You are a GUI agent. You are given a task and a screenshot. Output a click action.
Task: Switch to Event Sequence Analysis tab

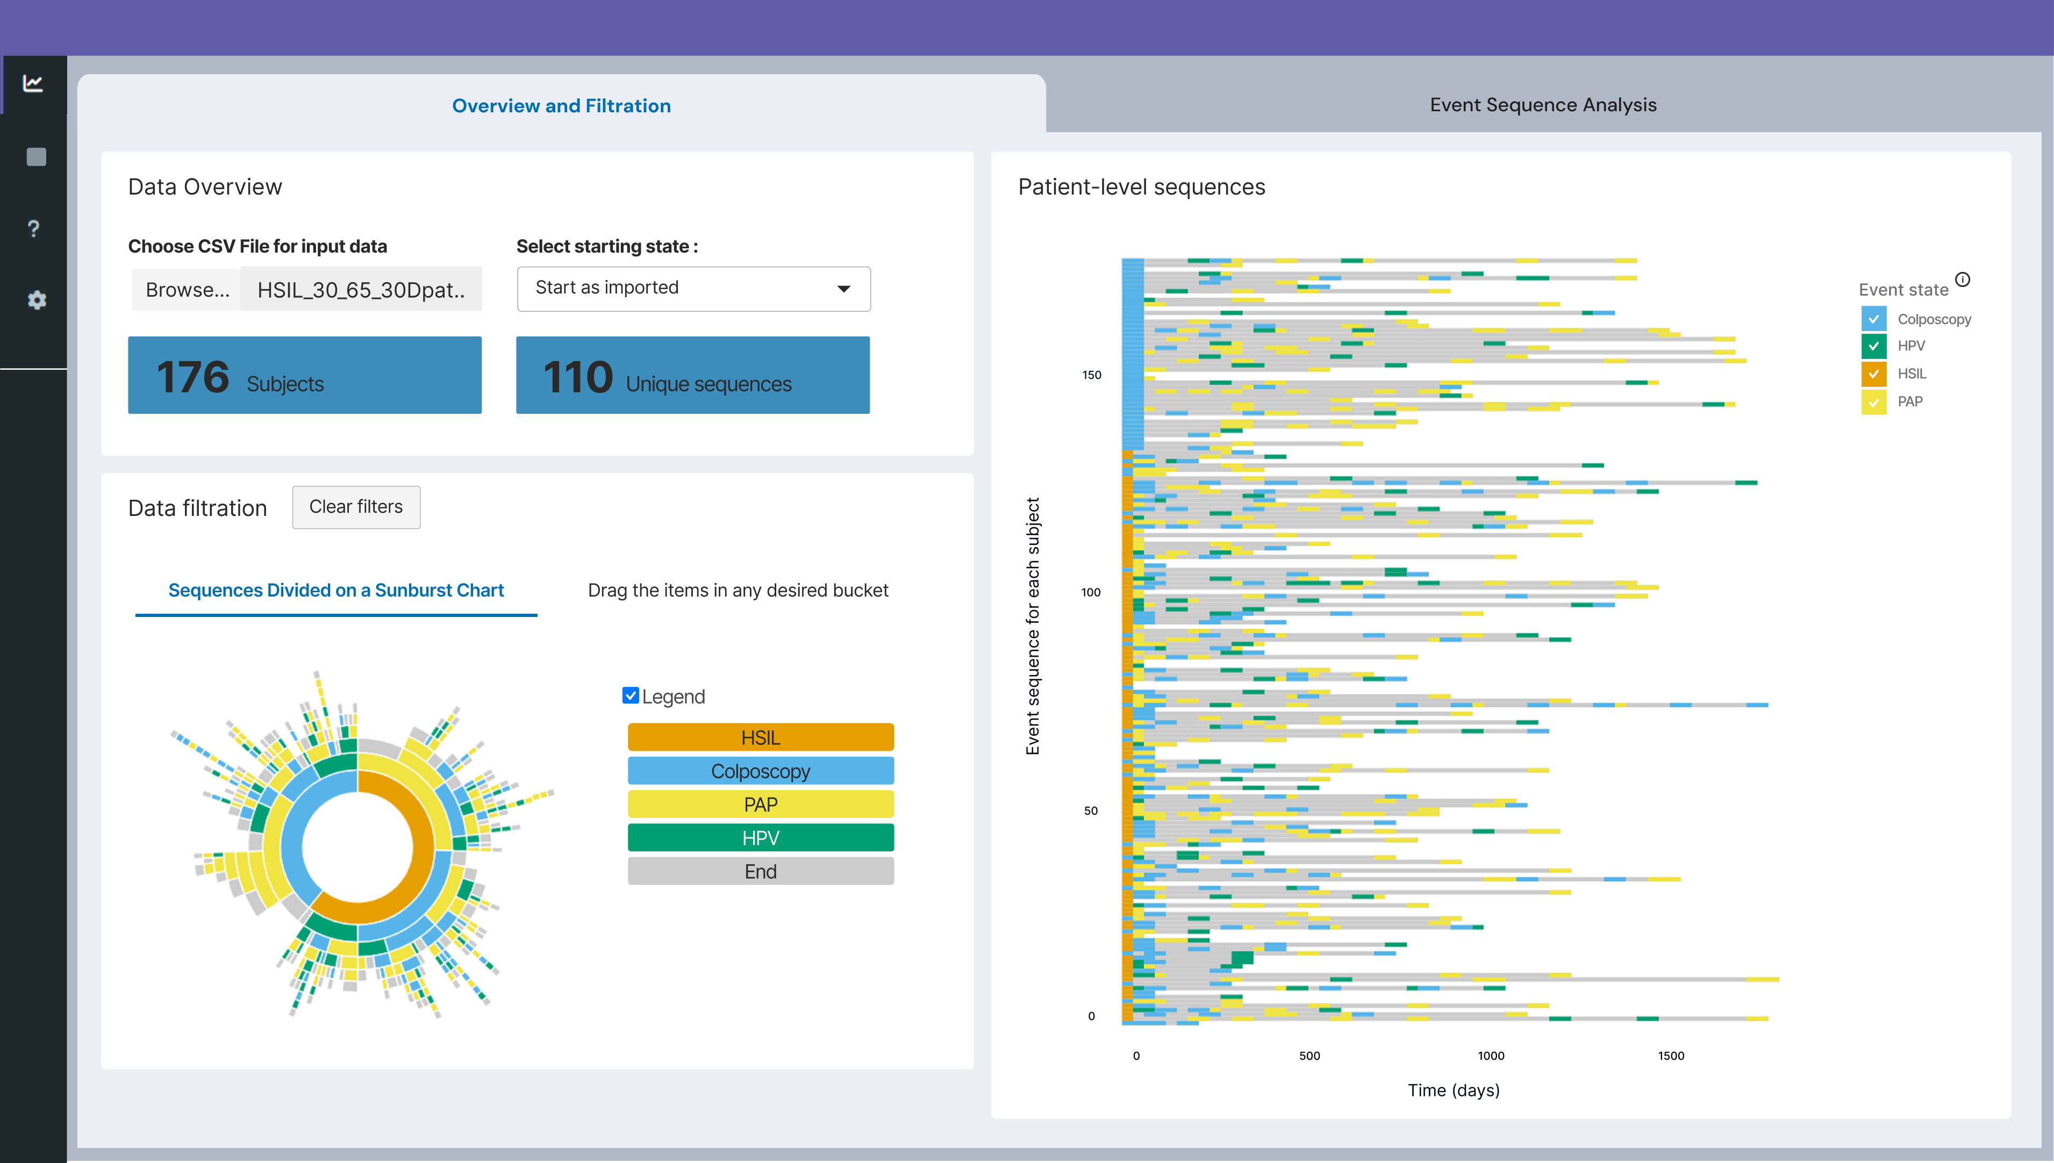(x=1542, y=105)
